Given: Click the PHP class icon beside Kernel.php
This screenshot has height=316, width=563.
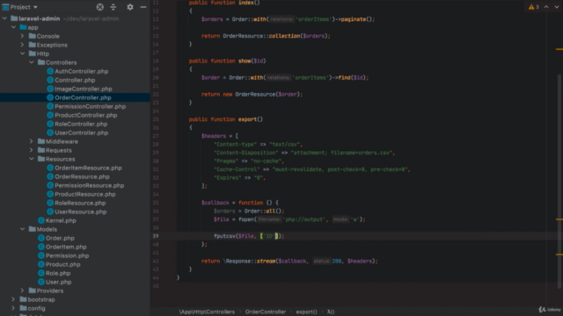Looking at the screenshot, I should click(x=41, y=220).
